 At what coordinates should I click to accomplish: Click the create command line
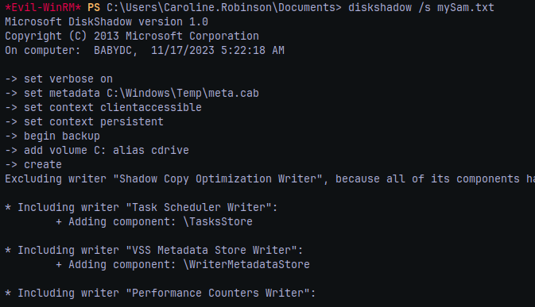point(33,165)
